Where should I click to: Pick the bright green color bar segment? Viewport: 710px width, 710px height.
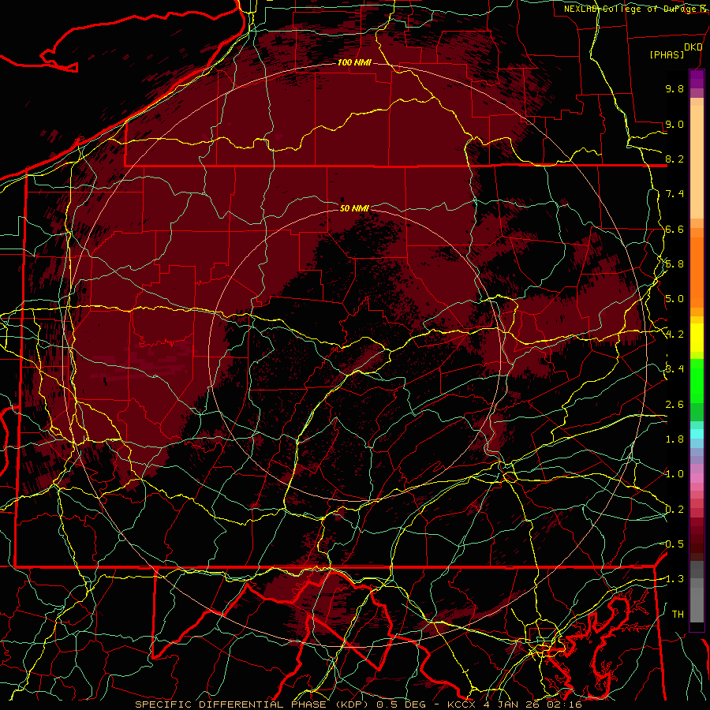point(697,381)
